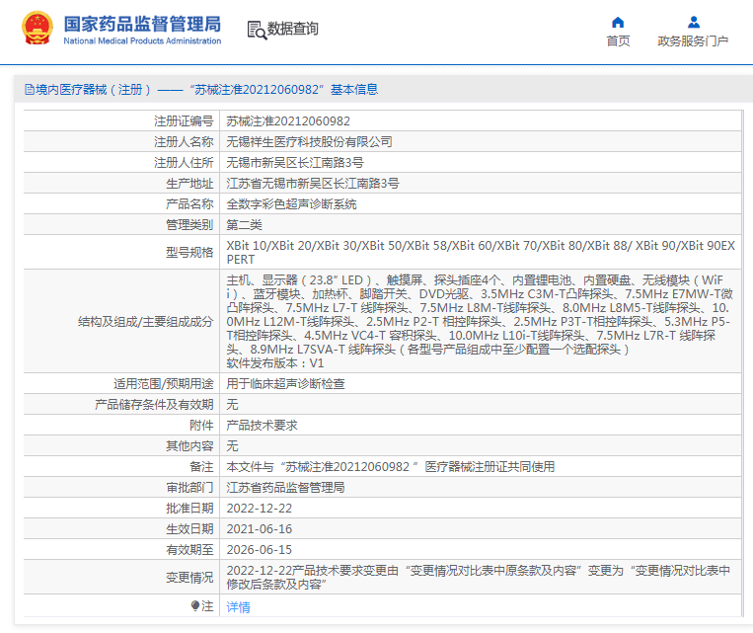Click the national emblem logo
This screenshot has width=753, height=633.
38,30
